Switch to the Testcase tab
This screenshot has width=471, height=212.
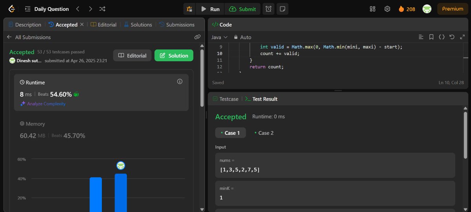[225, 99]
